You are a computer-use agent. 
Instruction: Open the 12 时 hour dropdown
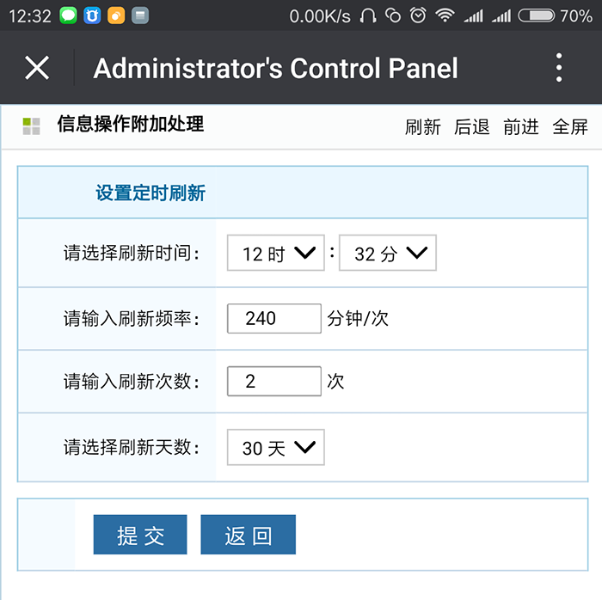[x=276, y=253]
